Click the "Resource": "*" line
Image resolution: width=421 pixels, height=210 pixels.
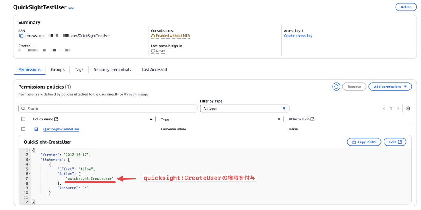click(73, 188)
